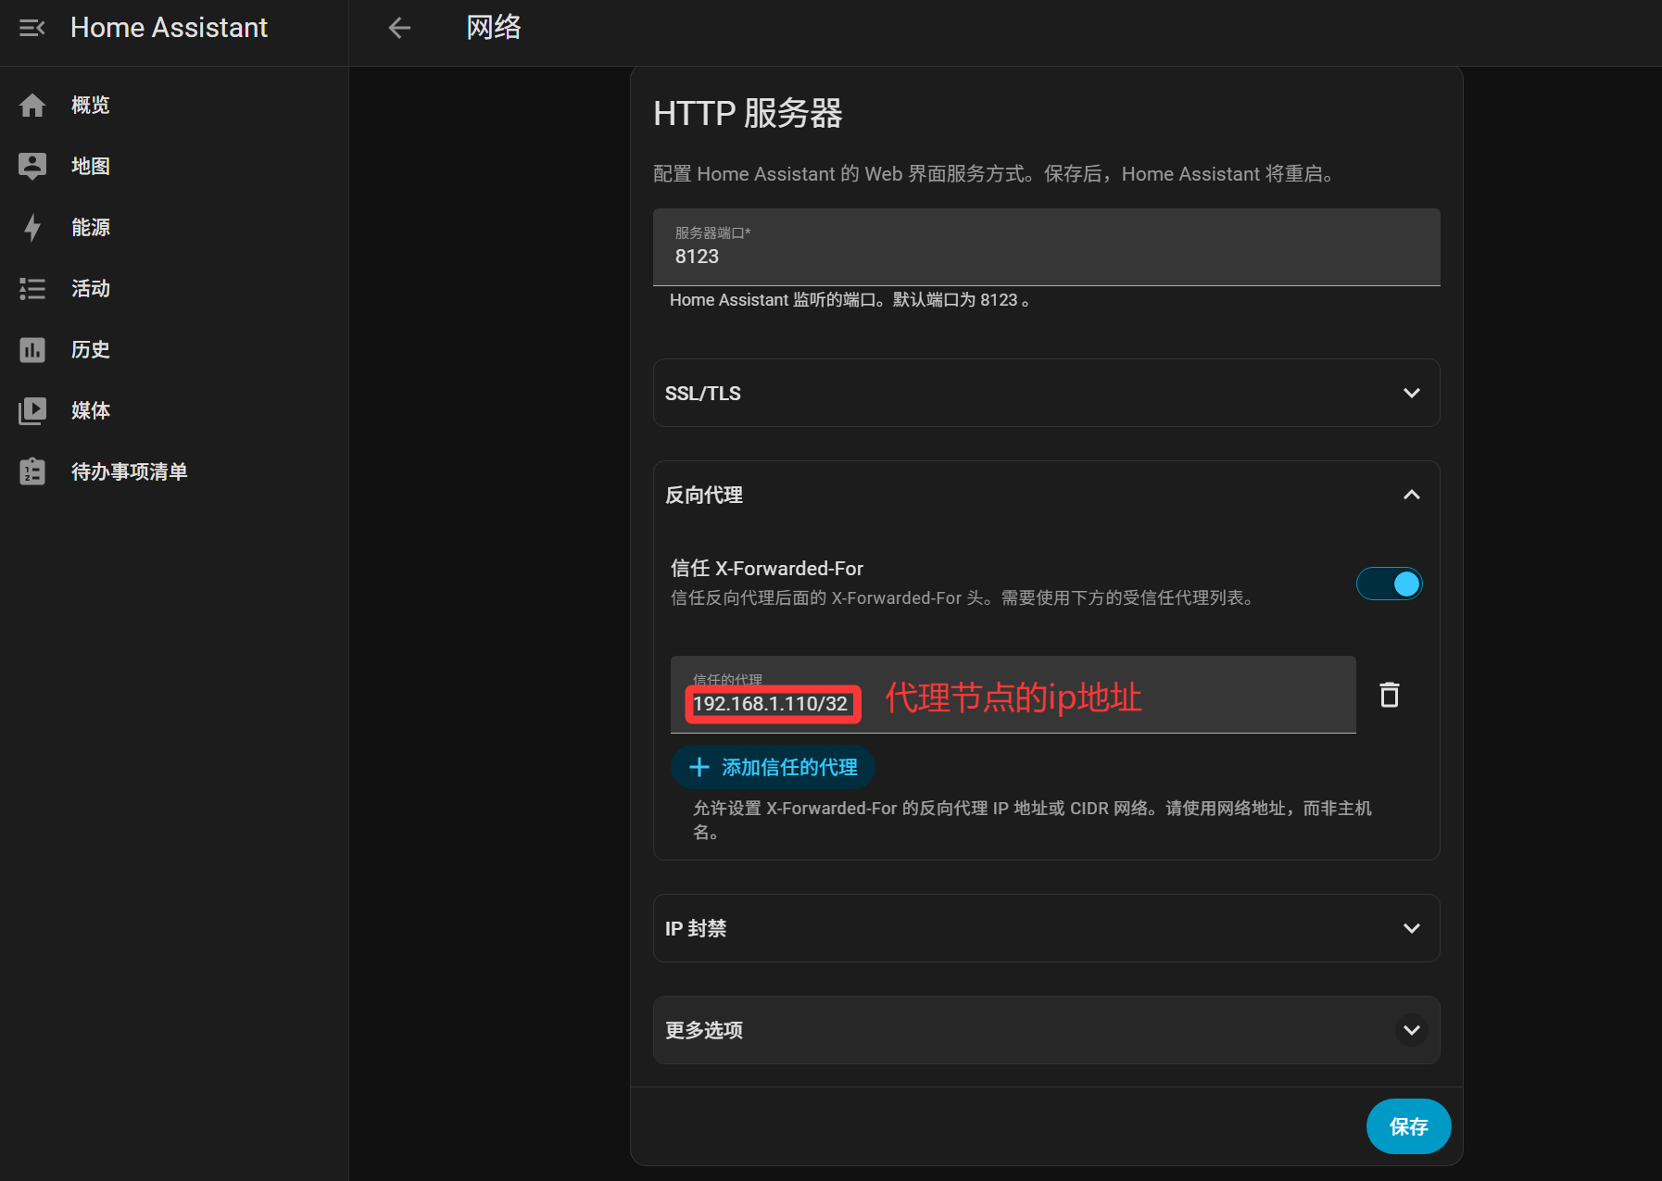Viewport: 1662px width, 1181px height.
Task: Expand the 更多选项 section
Action: coord(1047,1030)
